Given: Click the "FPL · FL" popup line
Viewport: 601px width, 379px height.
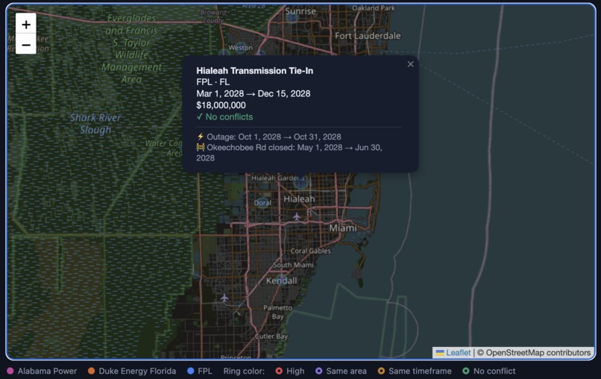Looking at the screenshot, I should click(x=213, y=82).
